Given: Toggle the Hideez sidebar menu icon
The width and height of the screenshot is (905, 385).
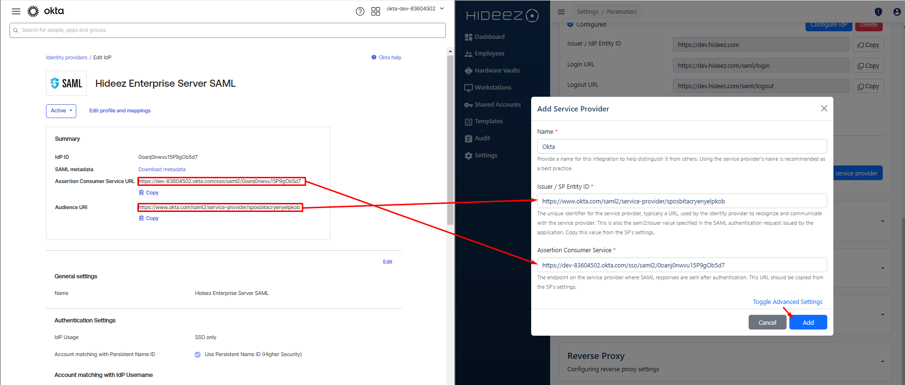Looking at the screenshot, I should pyautogui.click(x=561, y=12).
